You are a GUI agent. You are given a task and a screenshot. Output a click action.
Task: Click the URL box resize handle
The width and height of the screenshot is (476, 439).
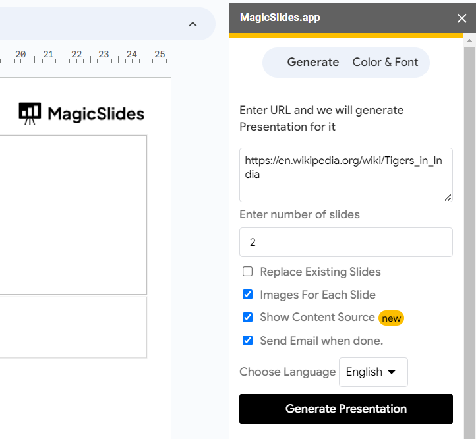point(448,196)
